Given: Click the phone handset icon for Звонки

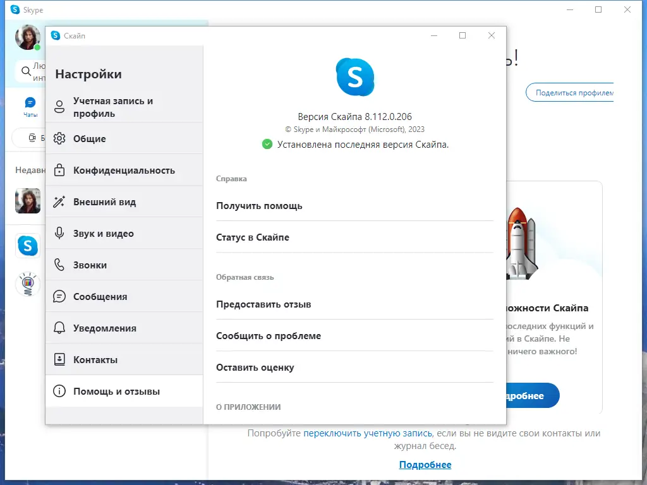Looking at the screenshot, I should [59, 265].
